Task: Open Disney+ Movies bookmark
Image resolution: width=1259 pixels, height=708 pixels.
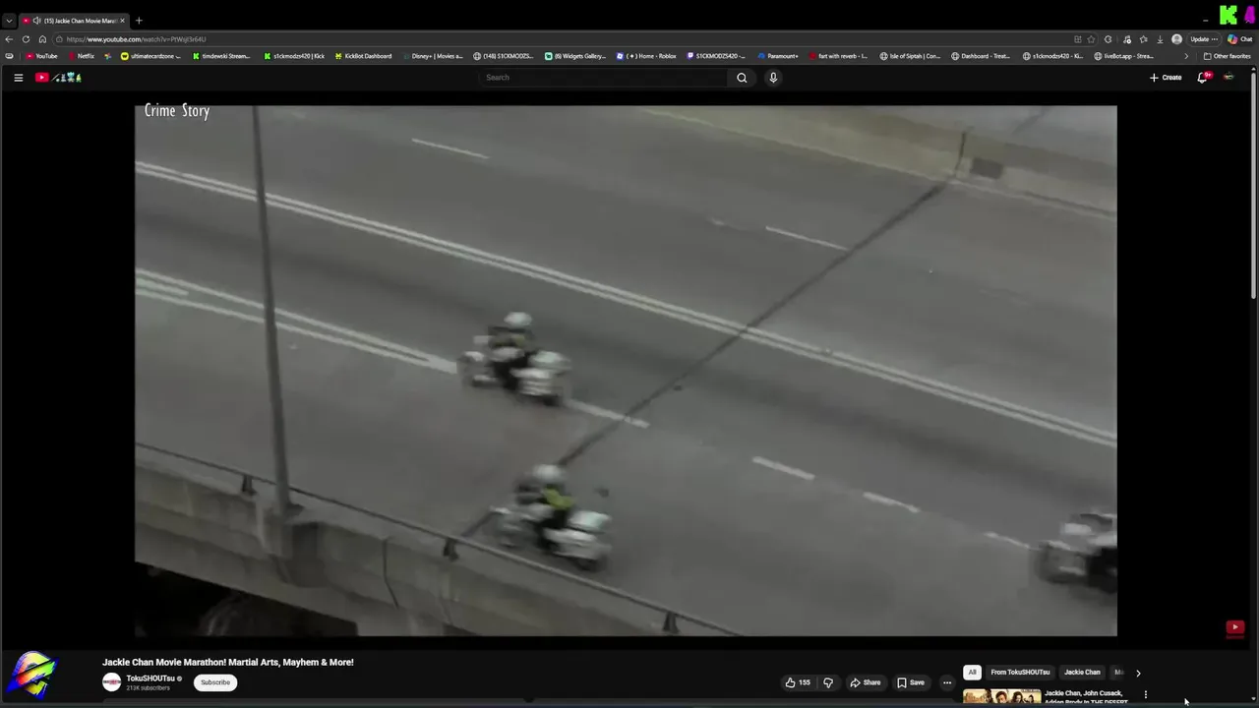Action: [432, 56]
